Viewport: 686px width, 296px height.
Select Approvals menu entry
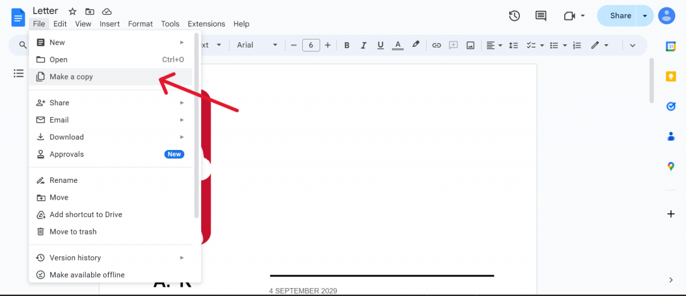(111, 154)
